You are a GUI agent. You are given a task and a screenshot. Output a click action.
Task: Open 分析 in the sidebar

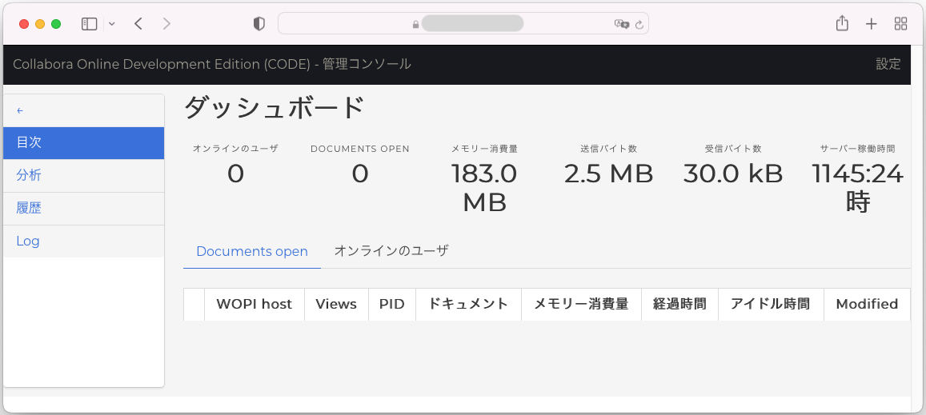tap(84, 175)
